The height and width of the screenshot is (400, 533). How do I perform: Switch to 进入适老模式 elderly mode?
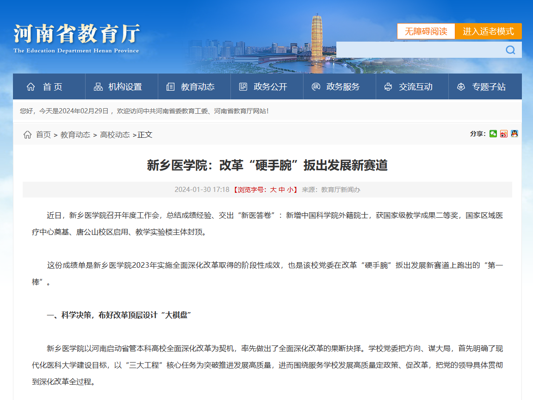[488, 31]
